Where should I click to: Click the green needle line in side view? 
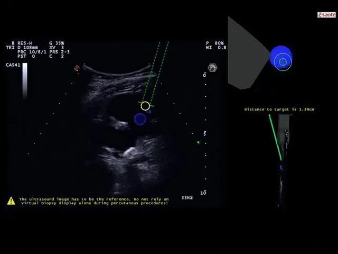click(275, 137)
